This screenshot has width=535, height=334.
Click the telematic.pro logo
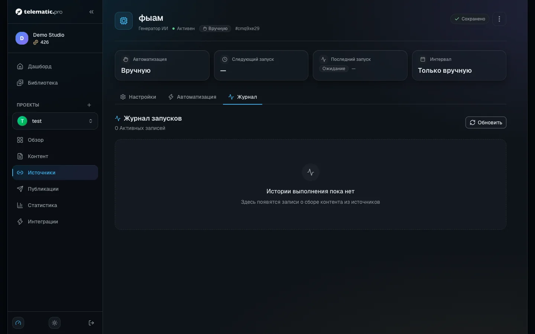[x=39, y=12]
